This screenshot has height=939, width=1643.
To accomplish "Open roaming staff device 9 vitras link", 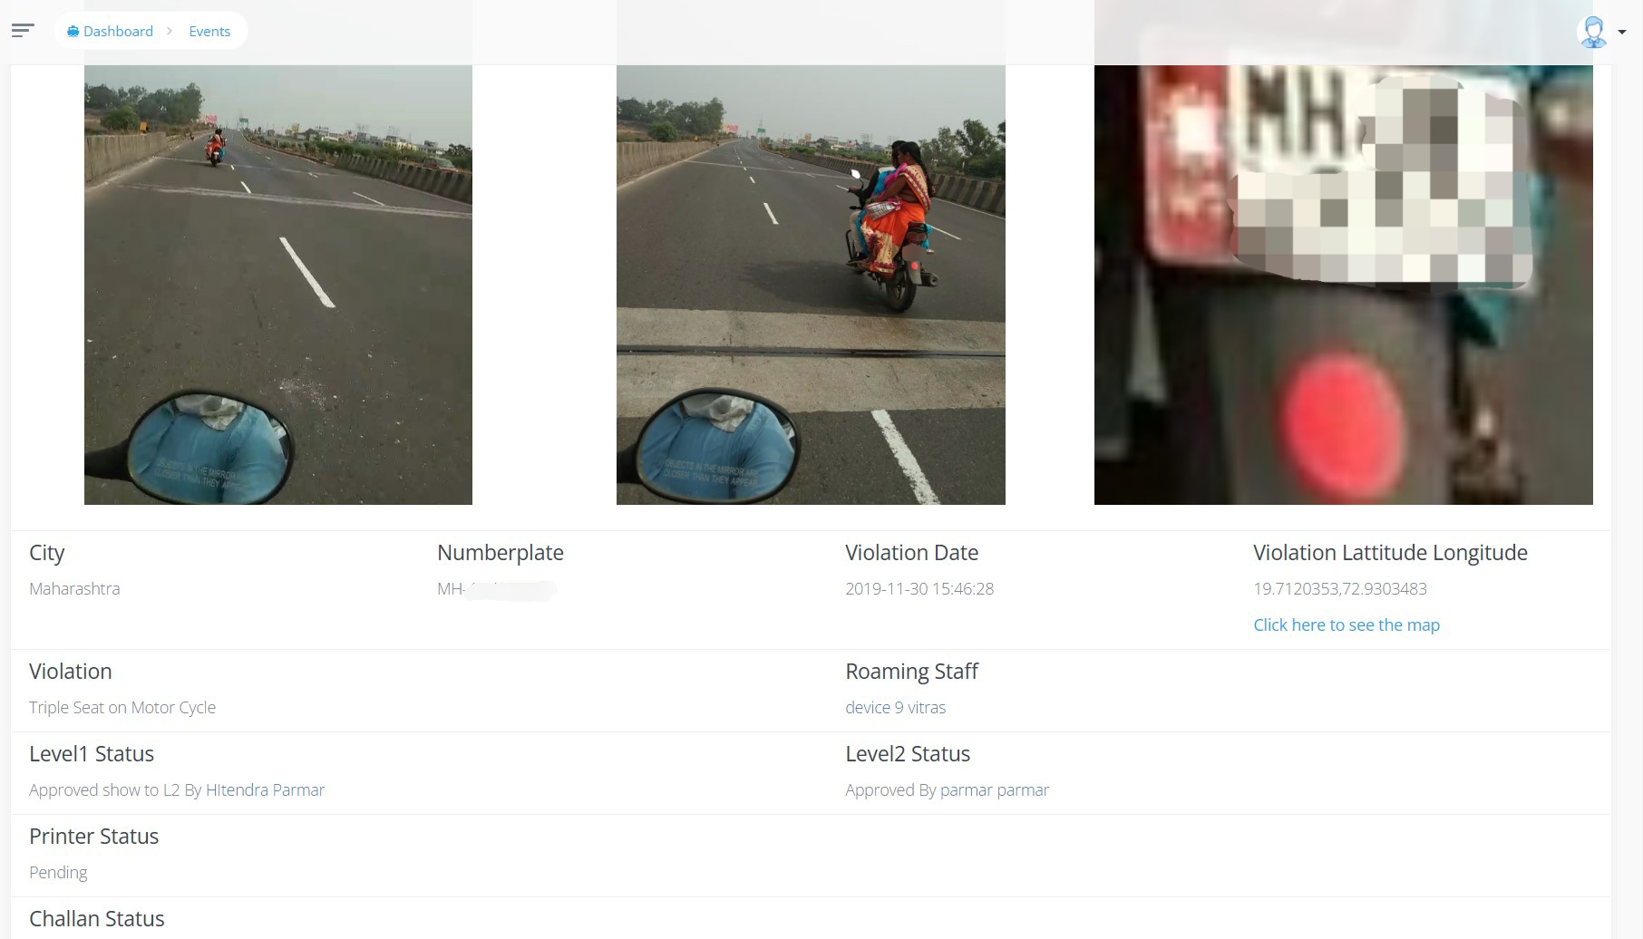I will click(x=895, y=707).
